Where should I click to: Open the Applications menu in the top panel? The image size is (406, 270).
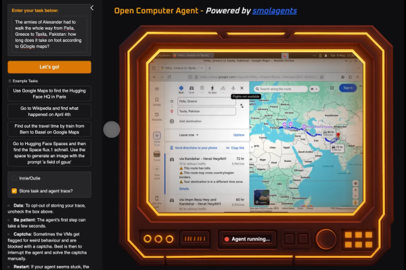tap(163, 55)
